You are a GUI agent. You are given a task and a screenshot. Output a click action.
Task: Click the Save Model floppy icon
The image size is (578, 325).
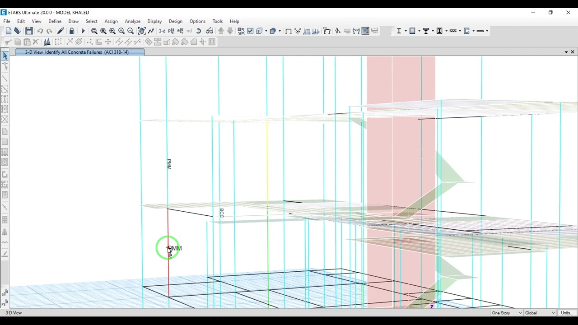click(29, 31)
